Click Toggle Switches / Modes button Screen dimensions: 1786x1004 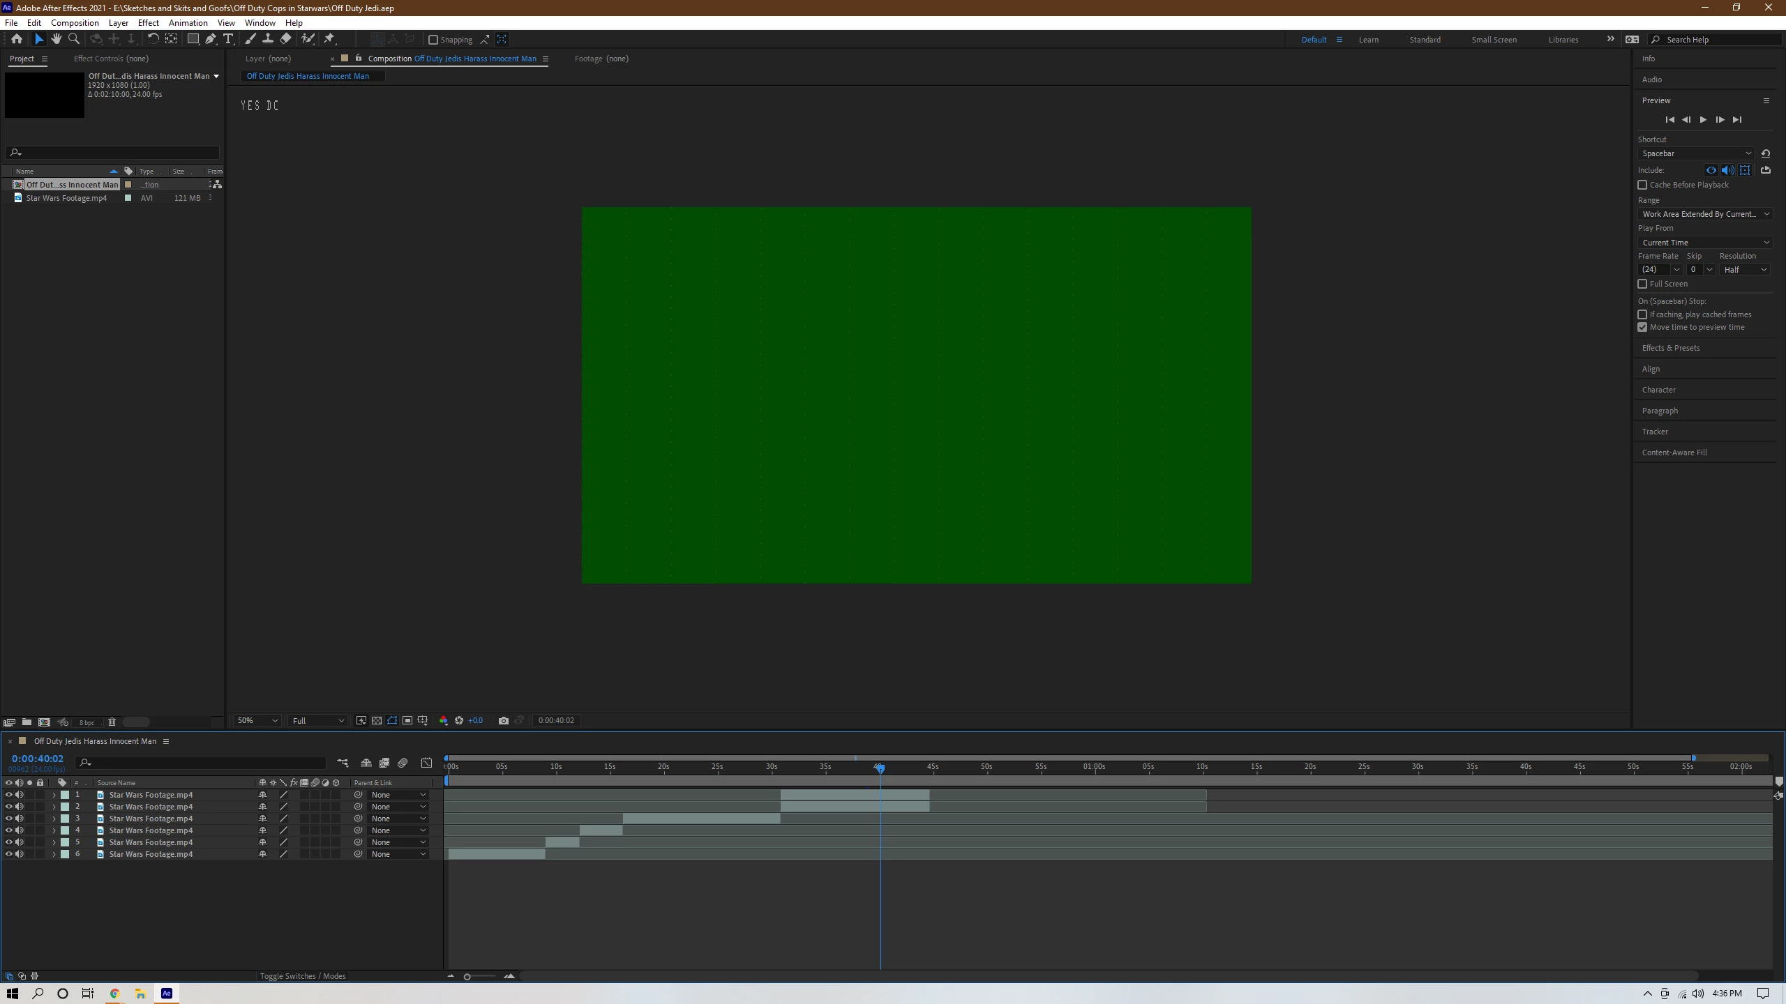pyautogui.click(x=303, y=976)
